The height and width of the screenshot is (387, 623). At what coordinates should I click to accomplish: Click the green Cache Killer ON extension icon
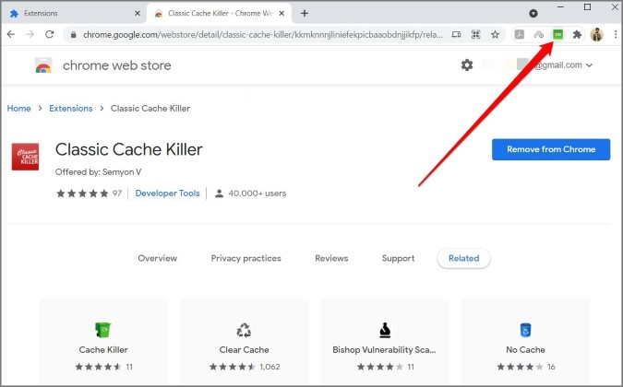coord(557,34)
